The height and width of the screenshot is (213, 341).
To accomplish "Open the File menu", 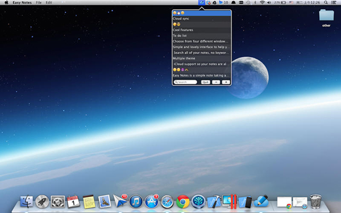I will (x=39, y=3).
